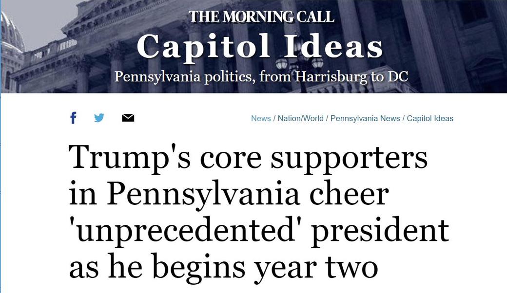Go to the Nation/World breadcrumb section

click(300, 118)
